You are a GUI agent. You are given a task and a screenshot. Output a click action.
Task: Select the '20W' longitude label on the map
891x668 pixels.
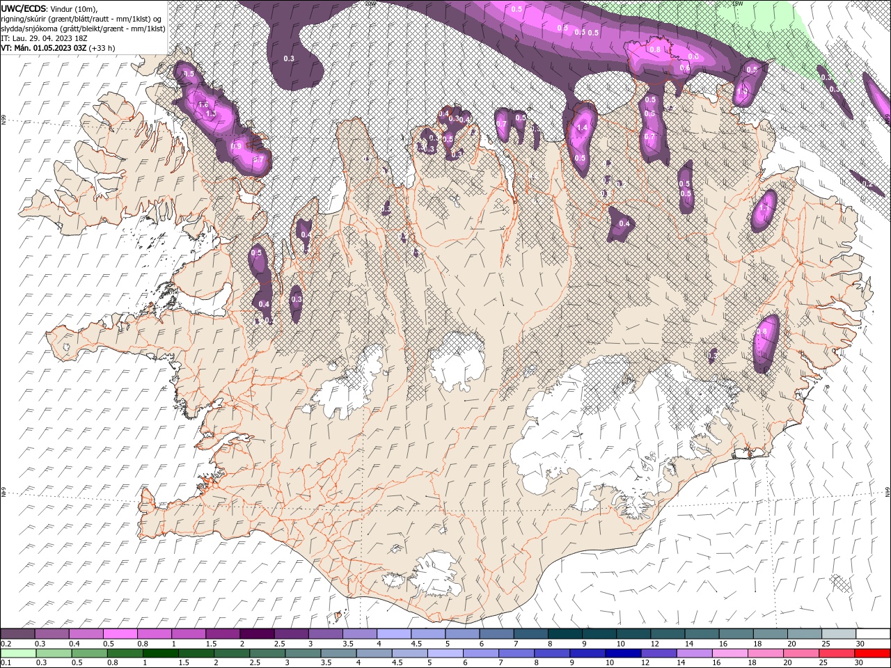(370, 3)
